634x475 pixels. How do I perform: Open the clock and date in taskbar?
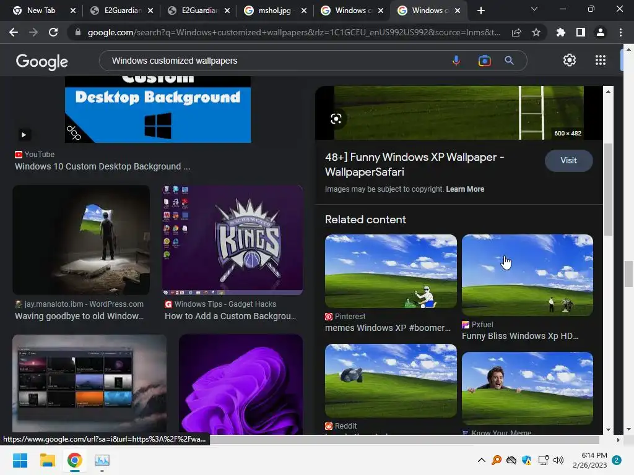(x=589, y=460)
